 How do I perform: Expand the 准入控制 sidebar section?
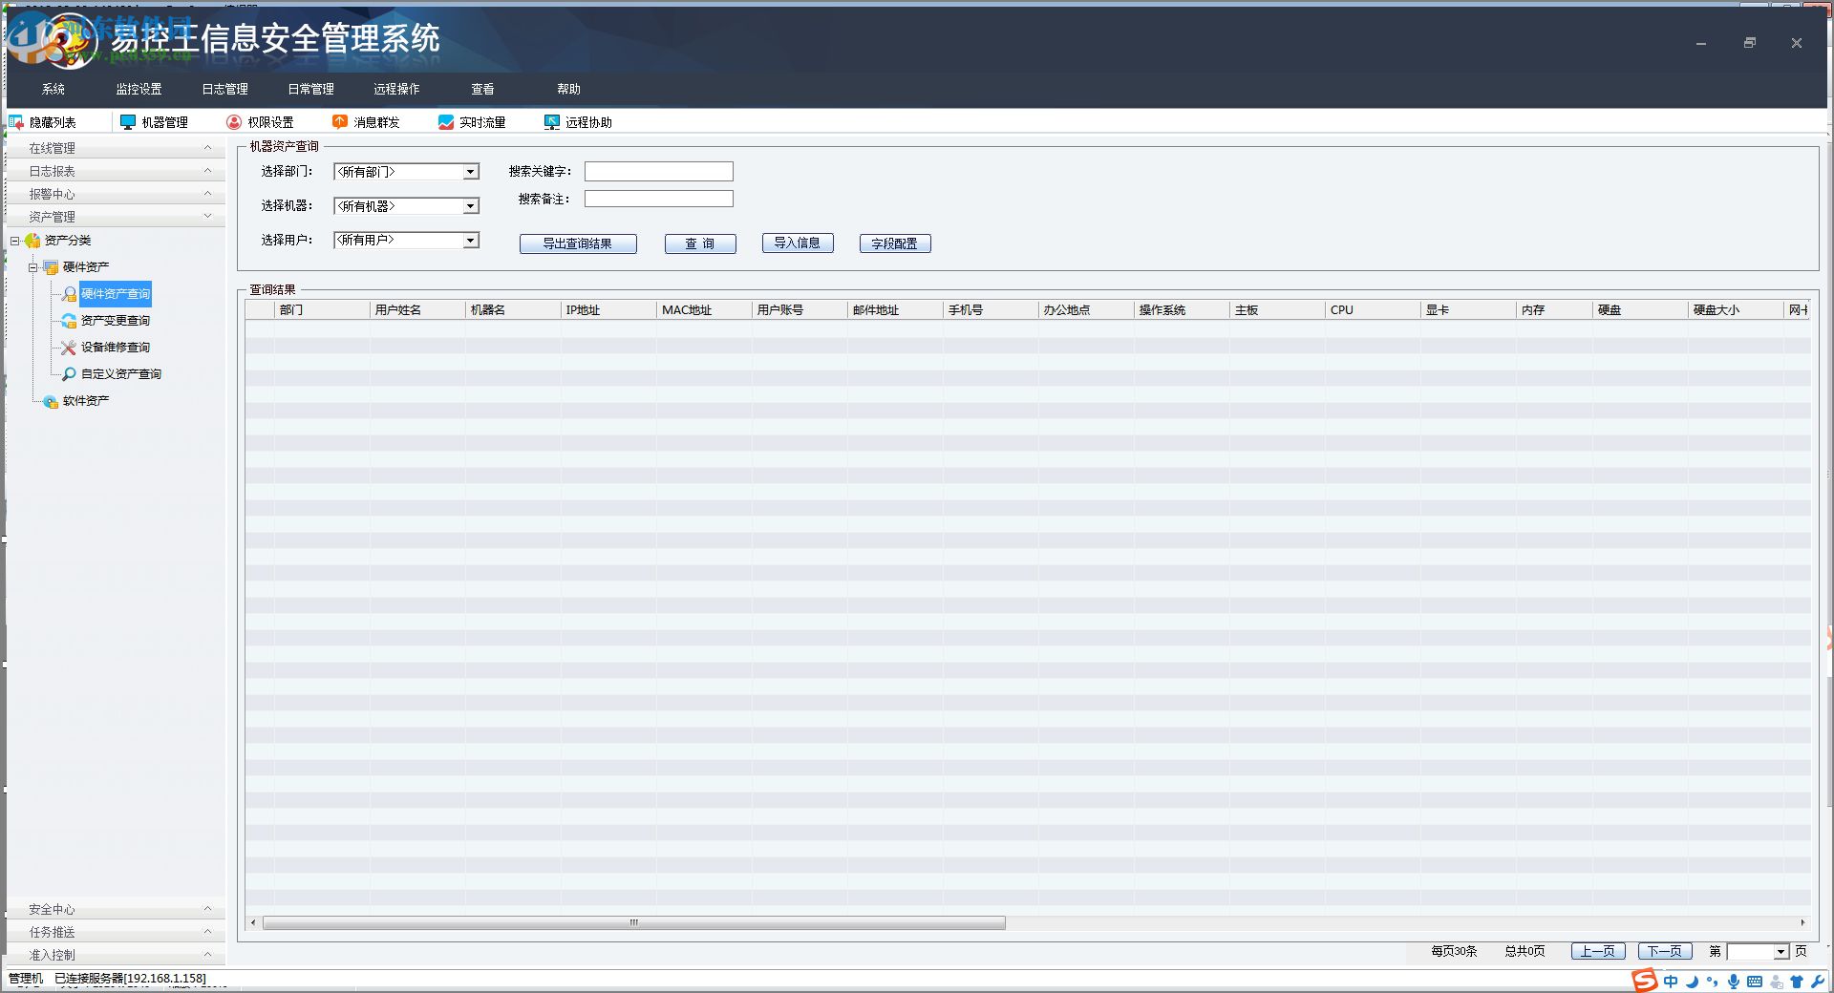[x=116, y=955]
